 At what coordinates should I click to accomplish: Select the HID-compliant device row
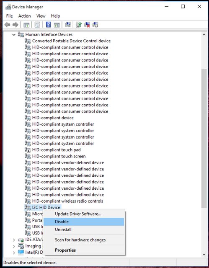coord(53,118)
